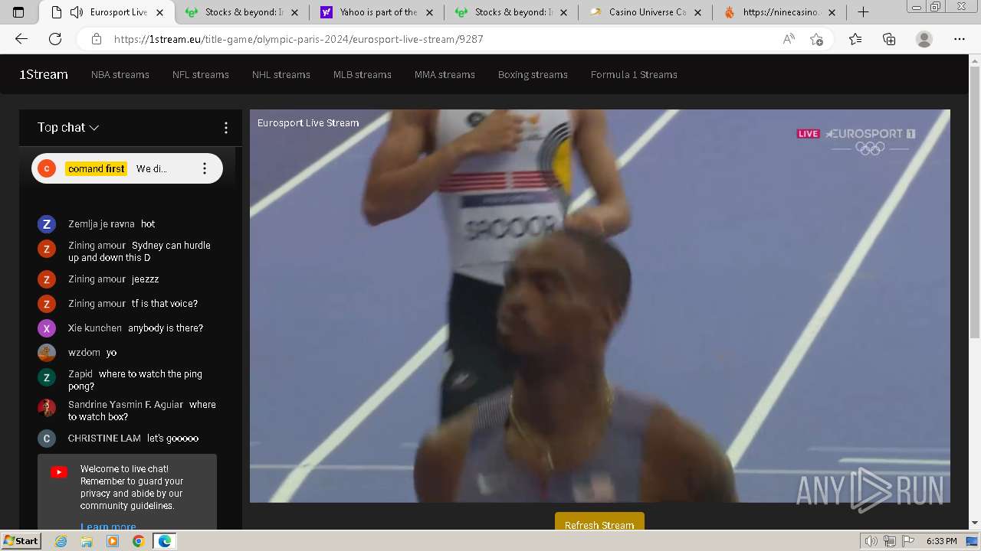
Task: Open browser Collections icon
Action: pyautogui.click(x=889, y=39)
